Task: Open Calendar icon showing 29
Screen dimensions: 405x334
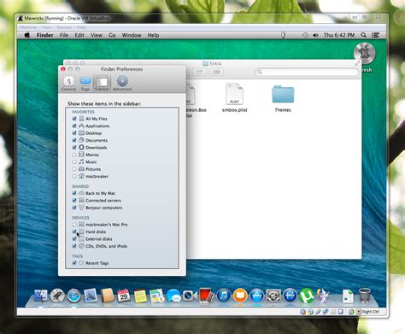Action: [124, 296]
